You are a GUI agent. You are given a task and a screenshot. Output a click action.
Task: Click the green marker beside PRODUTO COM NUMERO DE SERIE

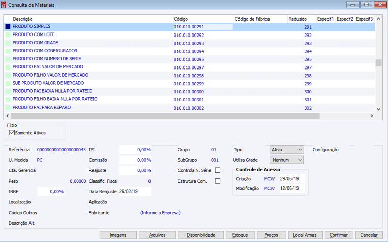(x=8, y=59)
